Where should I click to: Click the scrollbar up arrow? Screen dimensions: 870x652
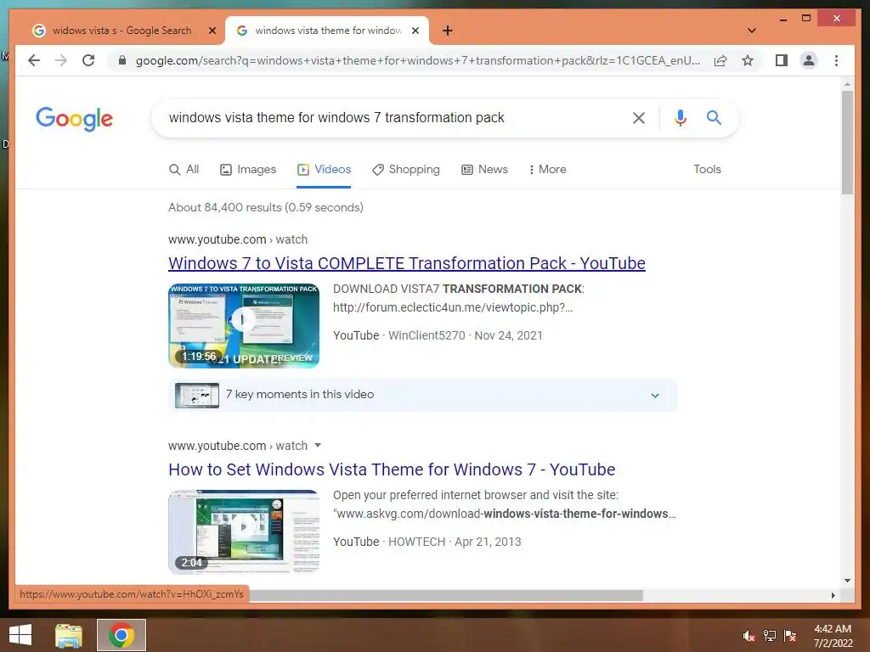pyautogui.click(x=847, y=84)
